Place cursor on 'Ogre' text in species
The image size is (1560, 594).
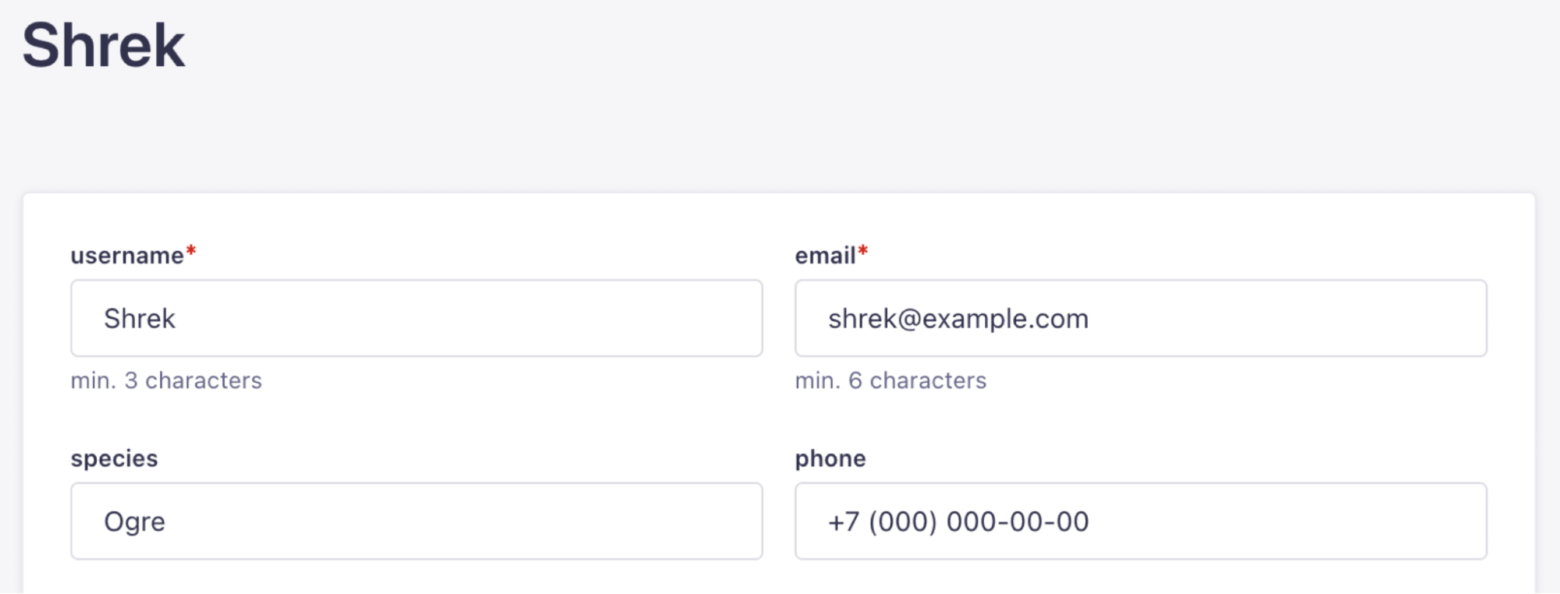click(134, 522)
